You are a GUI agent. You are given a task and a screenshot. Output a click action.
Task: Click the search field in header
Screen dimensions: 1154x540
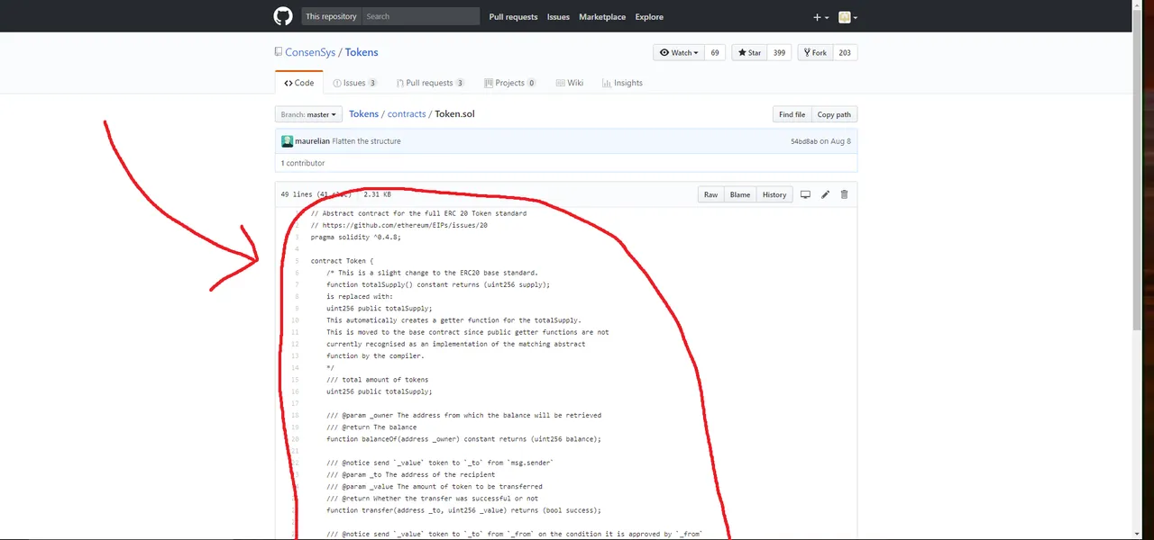coord(420,16)
